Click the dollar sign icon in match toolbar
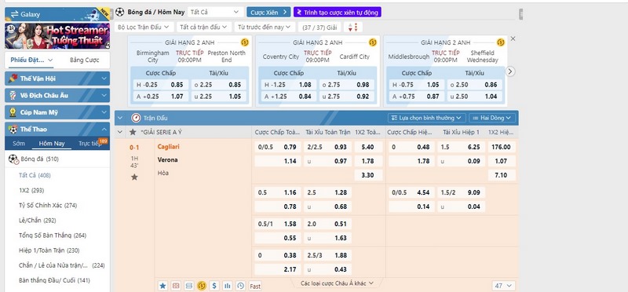 point(214,286)
